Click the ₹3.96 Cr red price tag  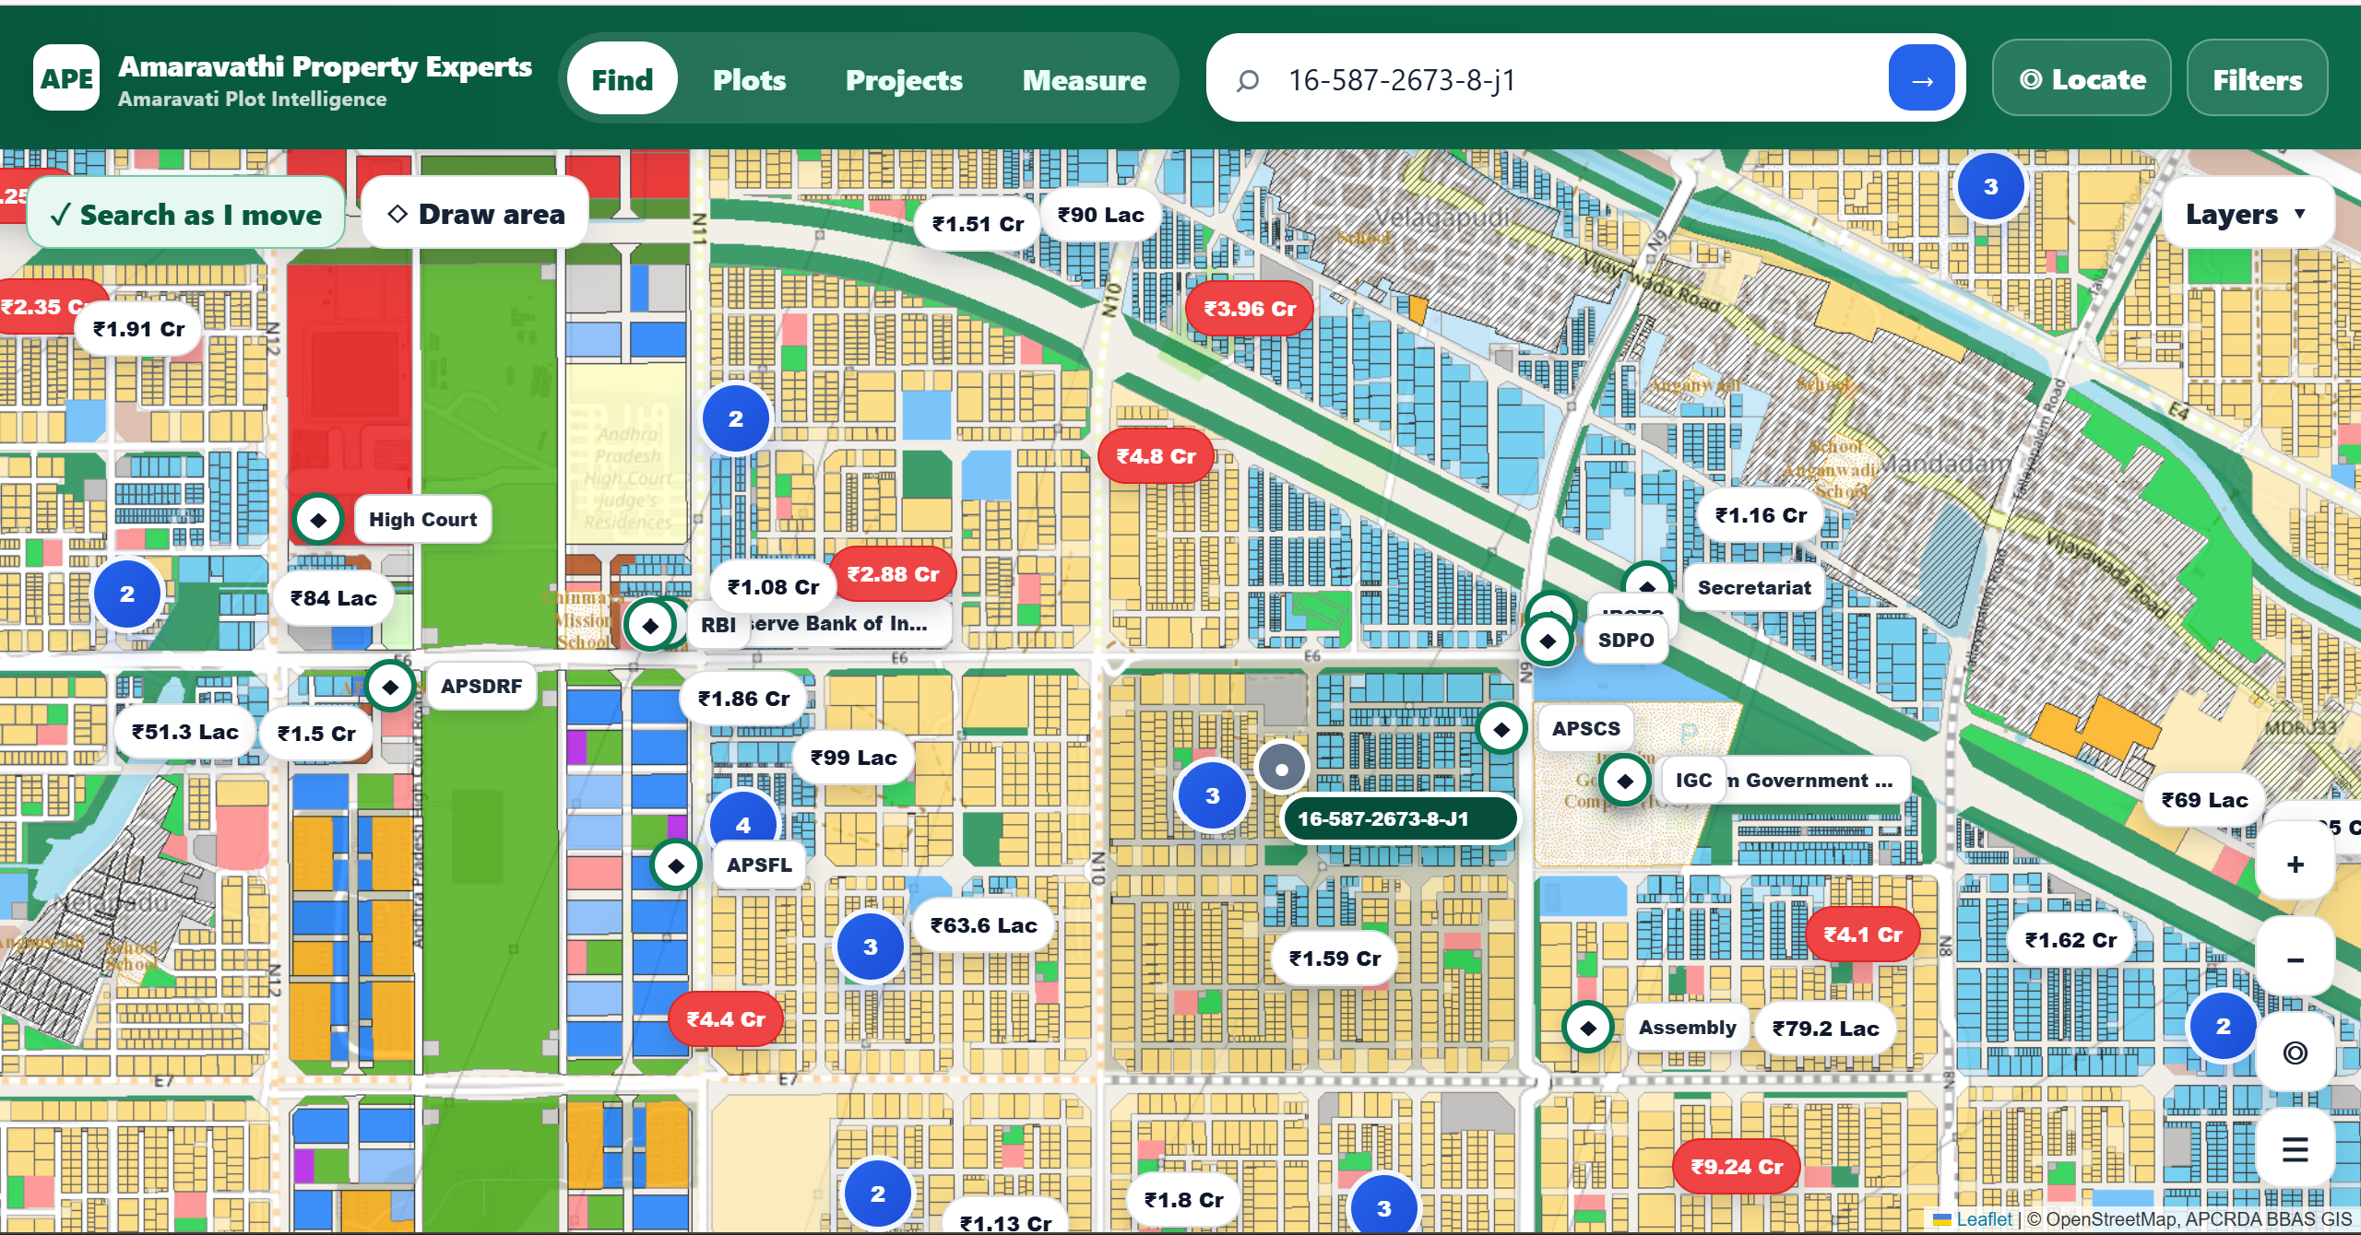(1250, 309)
